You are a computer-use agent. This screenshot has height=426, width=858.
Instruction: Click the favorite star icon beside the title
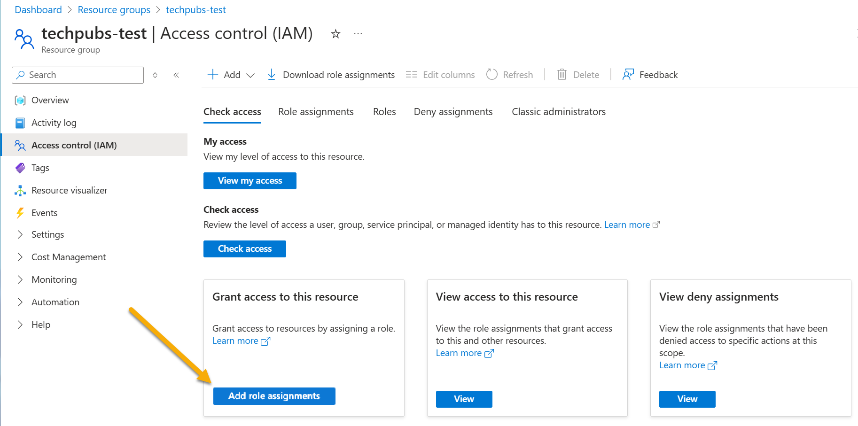335,34
